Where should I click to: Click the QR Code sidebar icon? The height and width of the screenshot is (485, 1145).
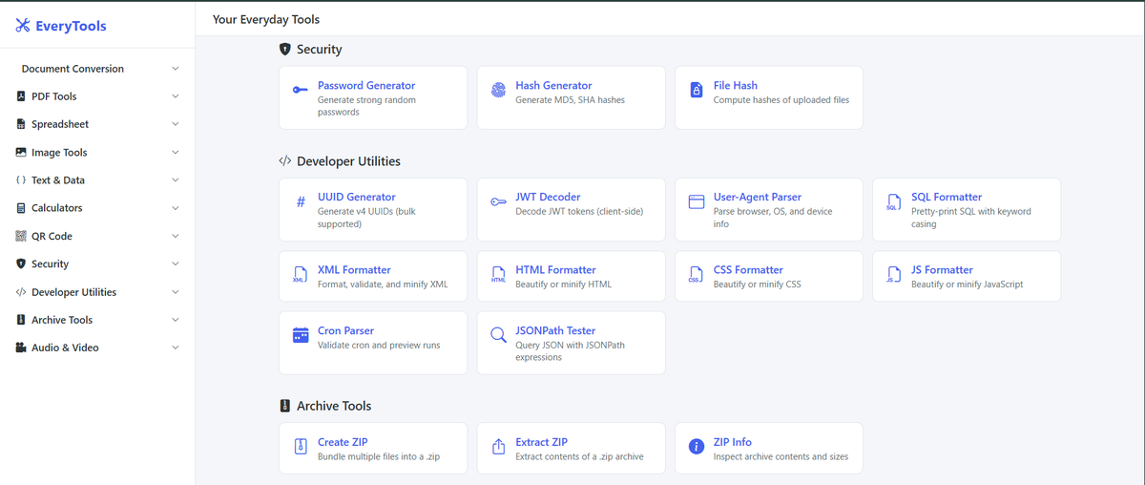click(x=21, y=236)
